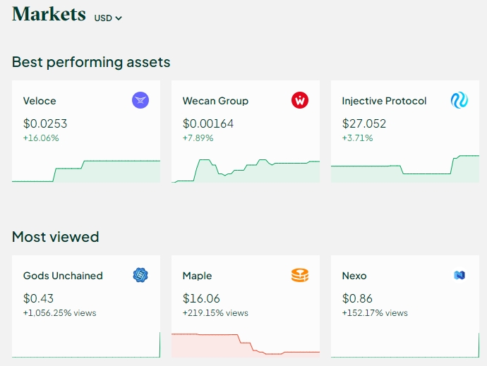Image resolution: width=487 pixels, height=366 pixels.
Task: Click the Maple orange logo icon
Action: point(300,276)
